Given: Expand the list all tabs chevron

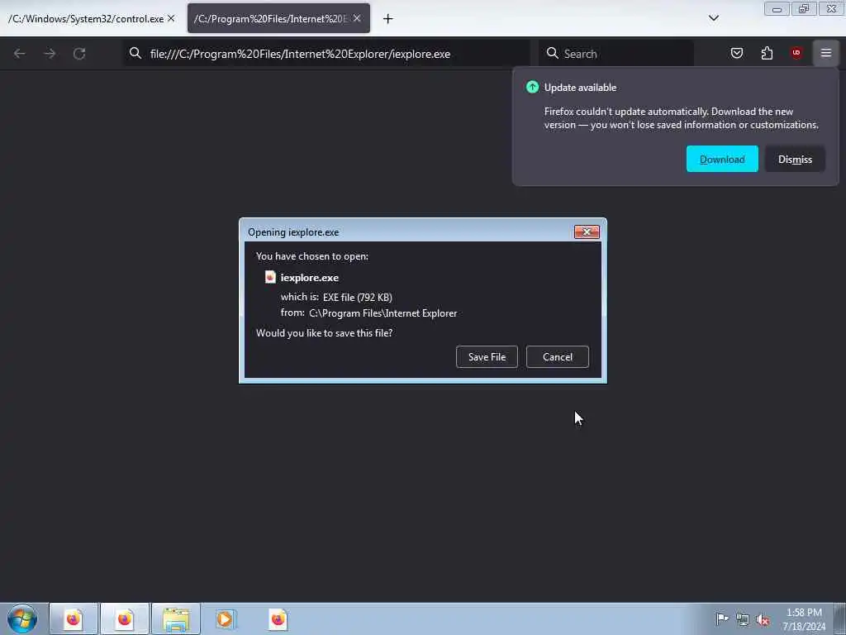Looking at the screenshot, I should click(x=713, y=18).
